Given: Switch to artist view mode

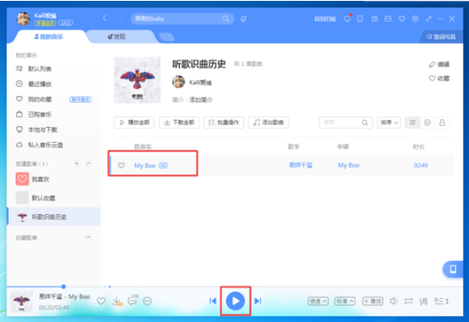Looking at the screenshot, I should (x=442, y=123).
